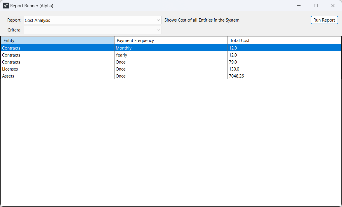Click the 79.0 total cost cell

coord(284,62)
